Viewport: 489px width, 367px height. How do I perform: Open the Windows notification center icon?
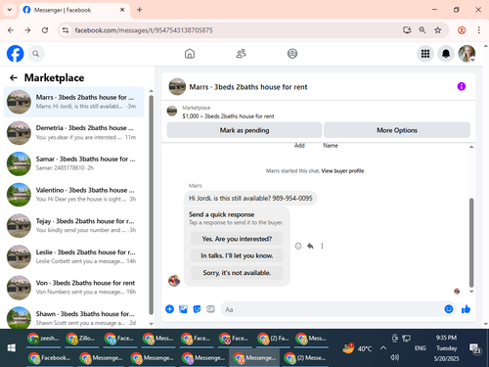coord(474,348)
